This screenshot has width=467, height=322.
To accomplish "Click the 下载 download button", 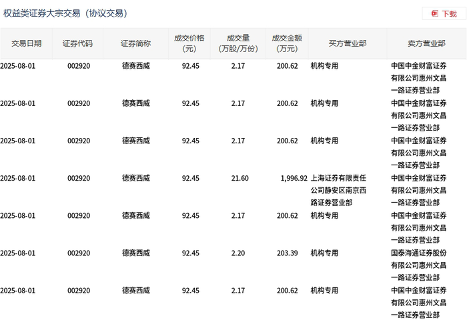I will click(x=444, y=13).
